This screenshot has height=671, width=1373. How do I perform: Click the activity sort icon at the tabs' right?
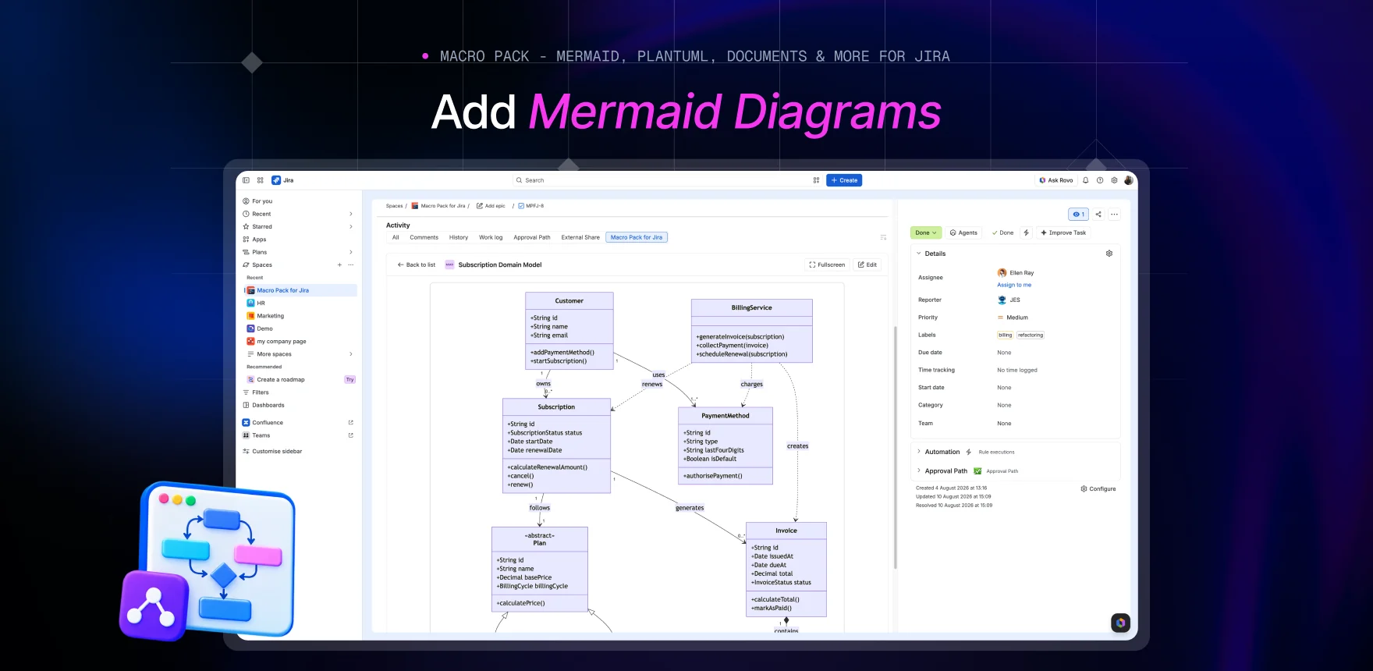coord(883,237)
